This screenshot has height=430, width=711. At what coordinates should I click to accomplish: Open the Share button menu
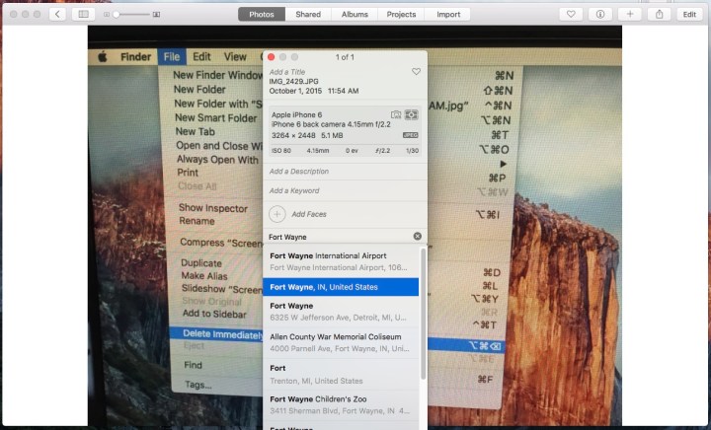tap(660, 14)
